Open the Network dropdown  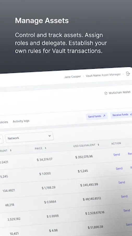tap(29, 137)
